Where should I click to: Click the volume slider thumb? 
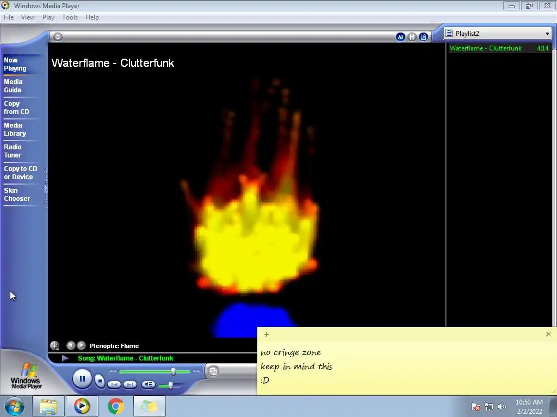coord(171,386)
